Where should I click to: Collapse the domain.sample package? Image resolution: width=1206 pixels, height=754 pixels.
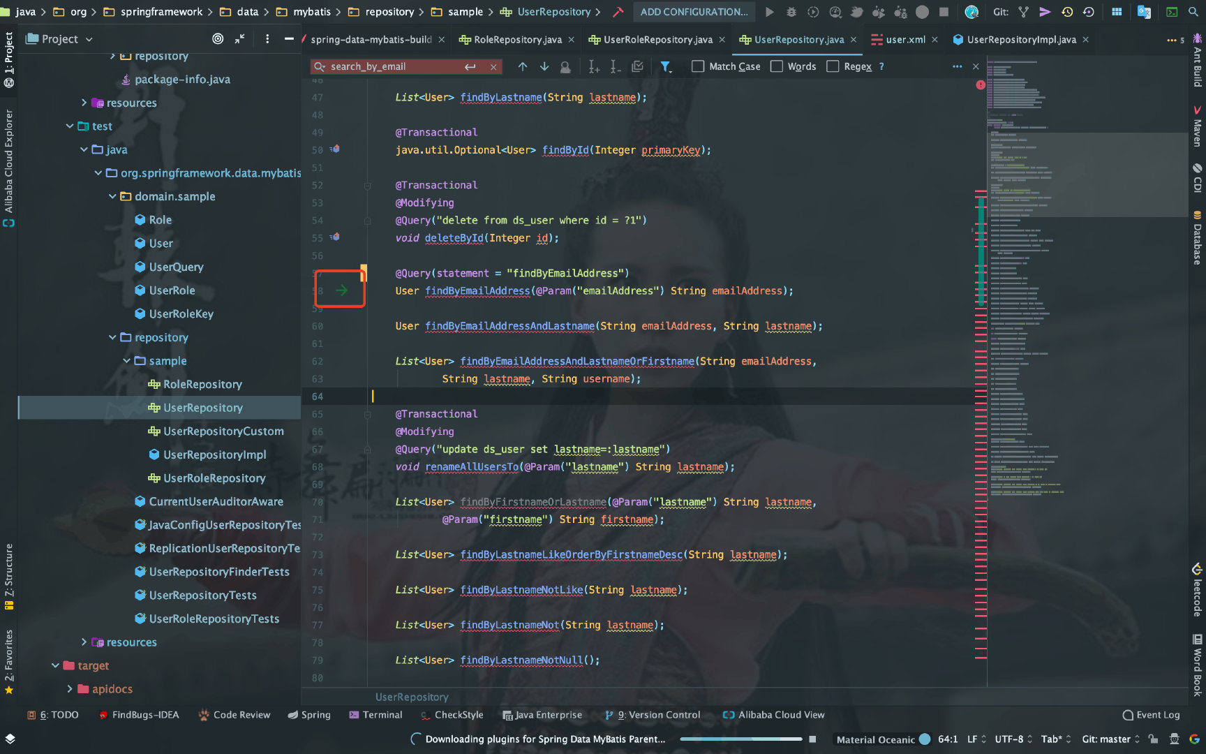pos(112,196)
